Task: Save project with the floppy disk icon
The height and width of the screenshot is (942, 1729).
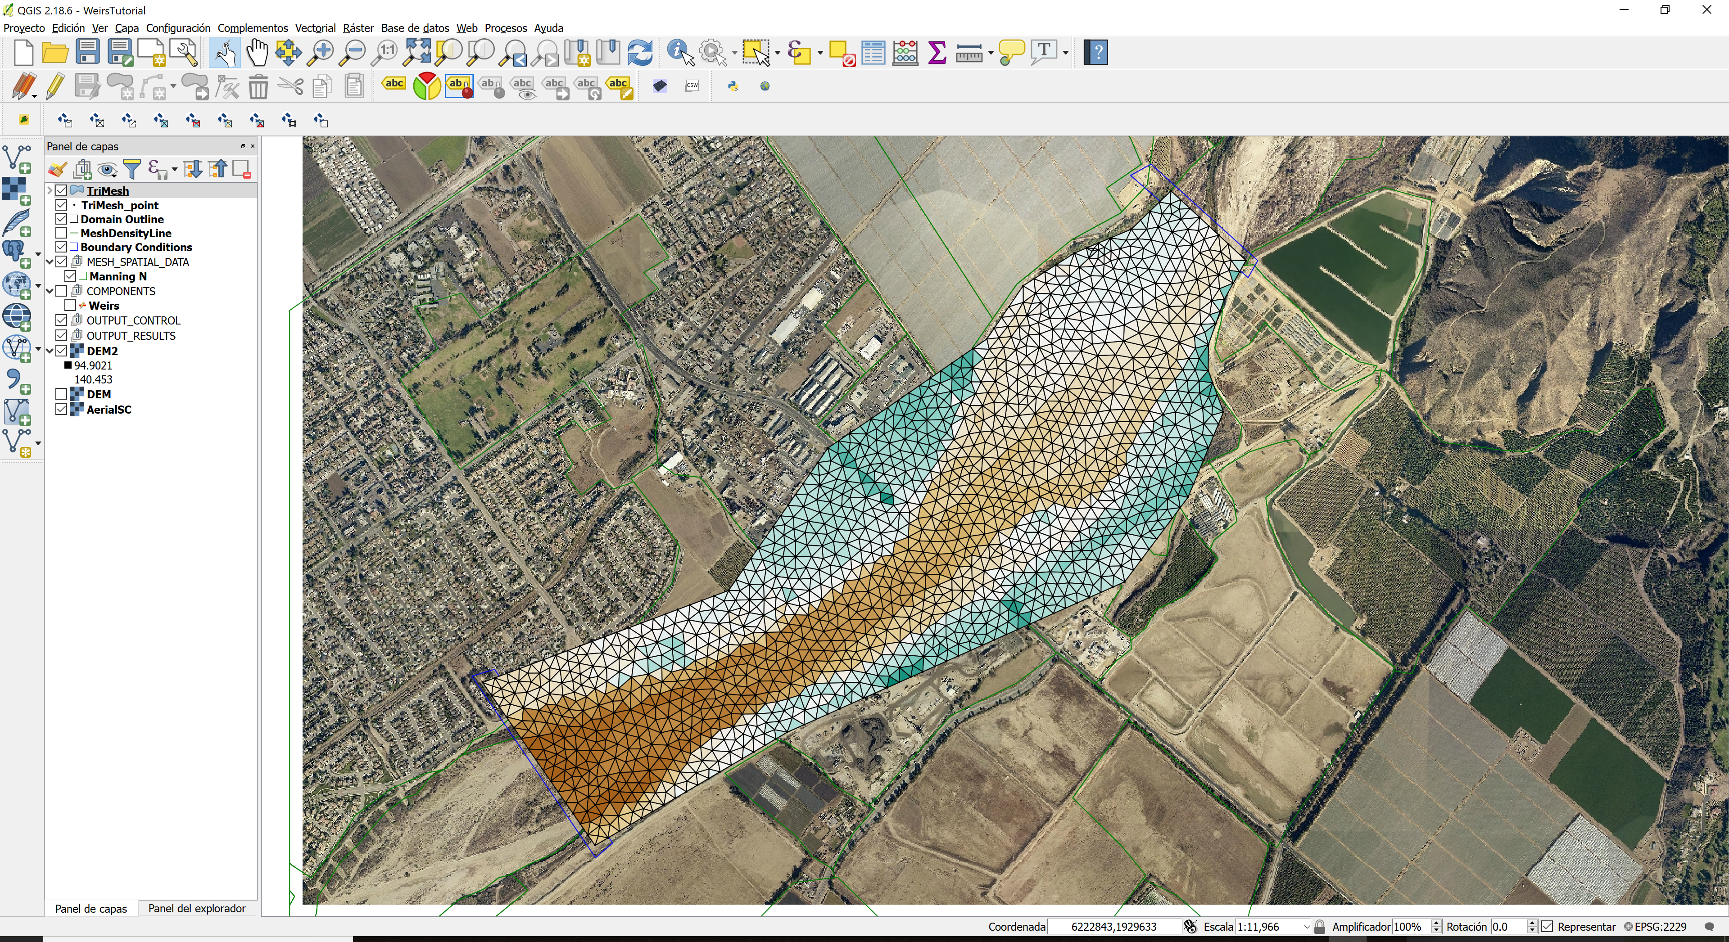Action: [x=87, y=52]
